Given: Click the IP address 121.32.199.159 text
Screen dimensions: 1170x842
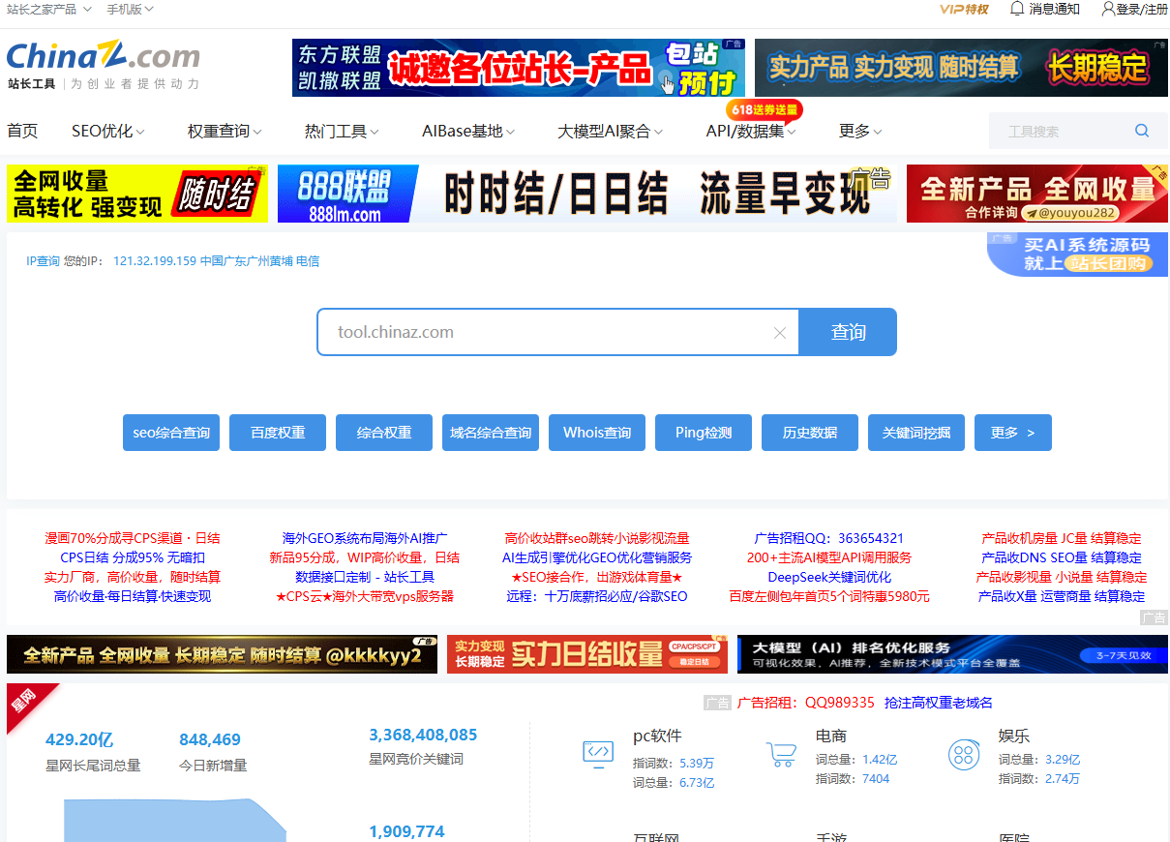Looking at the screenshot, I should click(x=155, y=261).
